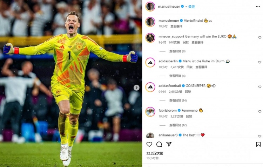This screenshot has width=263, height=167.
Task: View the 32.2万 likes count list
Action: point(155,153)
